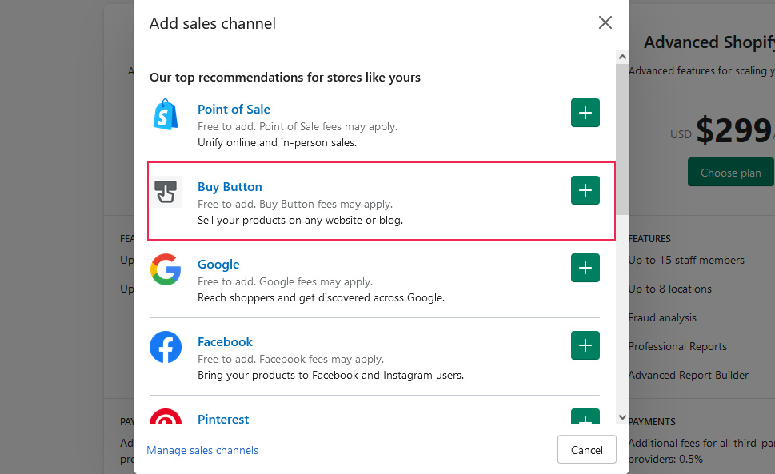Click 'Free to add. Google fees may apply.'
Screen dimensions: 775x474
point(286,282)
